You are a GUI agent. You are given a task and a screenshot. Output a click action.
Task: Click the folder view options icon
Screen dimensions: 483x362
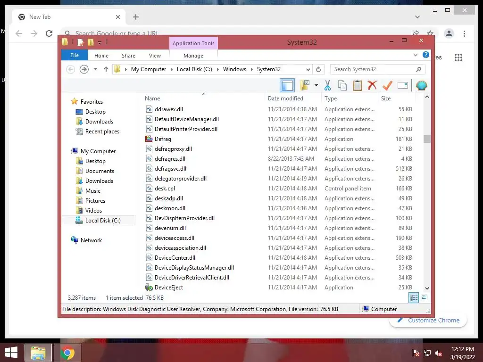305,85
